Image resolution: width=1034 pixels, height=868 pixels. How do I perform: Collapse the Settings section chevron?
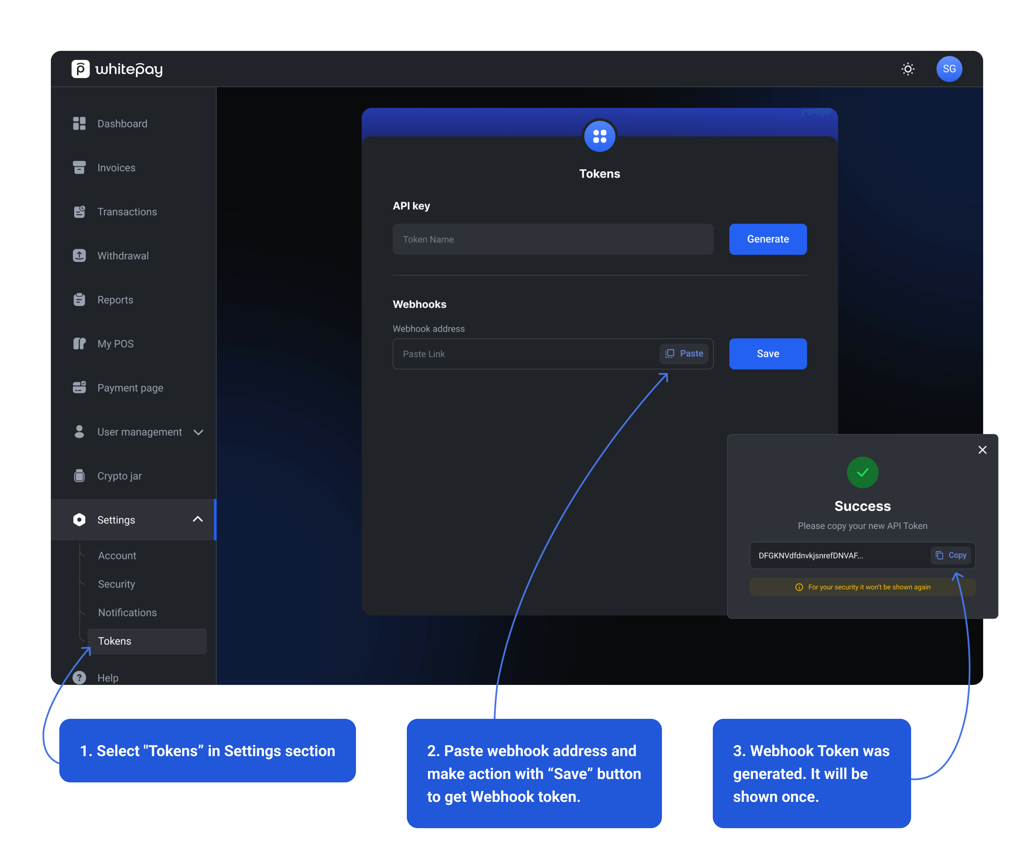point(197,520)
